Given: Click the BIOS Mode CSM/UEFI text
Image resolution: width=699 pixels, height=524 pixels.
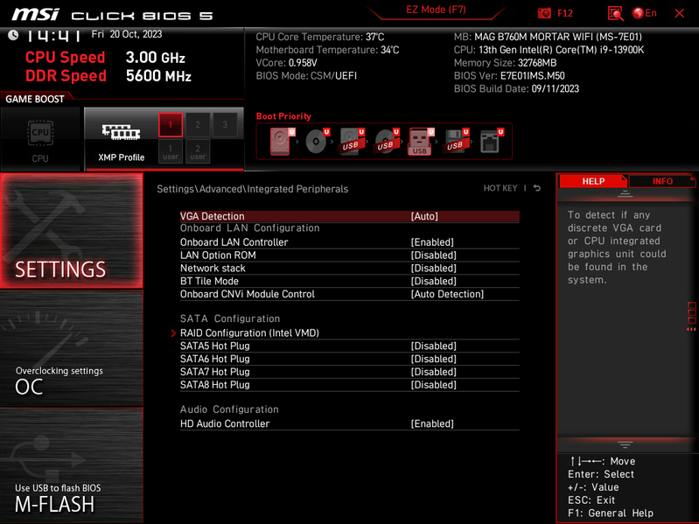Looking at the screenshot, I should 306,76.
